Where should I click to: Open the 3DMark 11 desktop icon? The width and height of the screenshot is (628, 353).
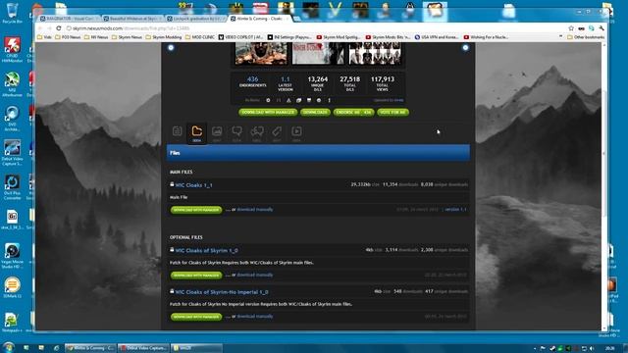12,288
